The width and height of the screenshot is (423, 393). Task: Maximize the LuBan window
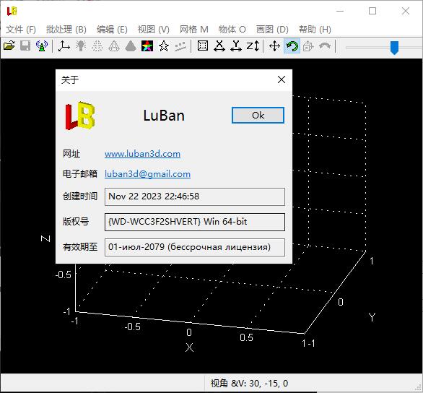point(372,11)
